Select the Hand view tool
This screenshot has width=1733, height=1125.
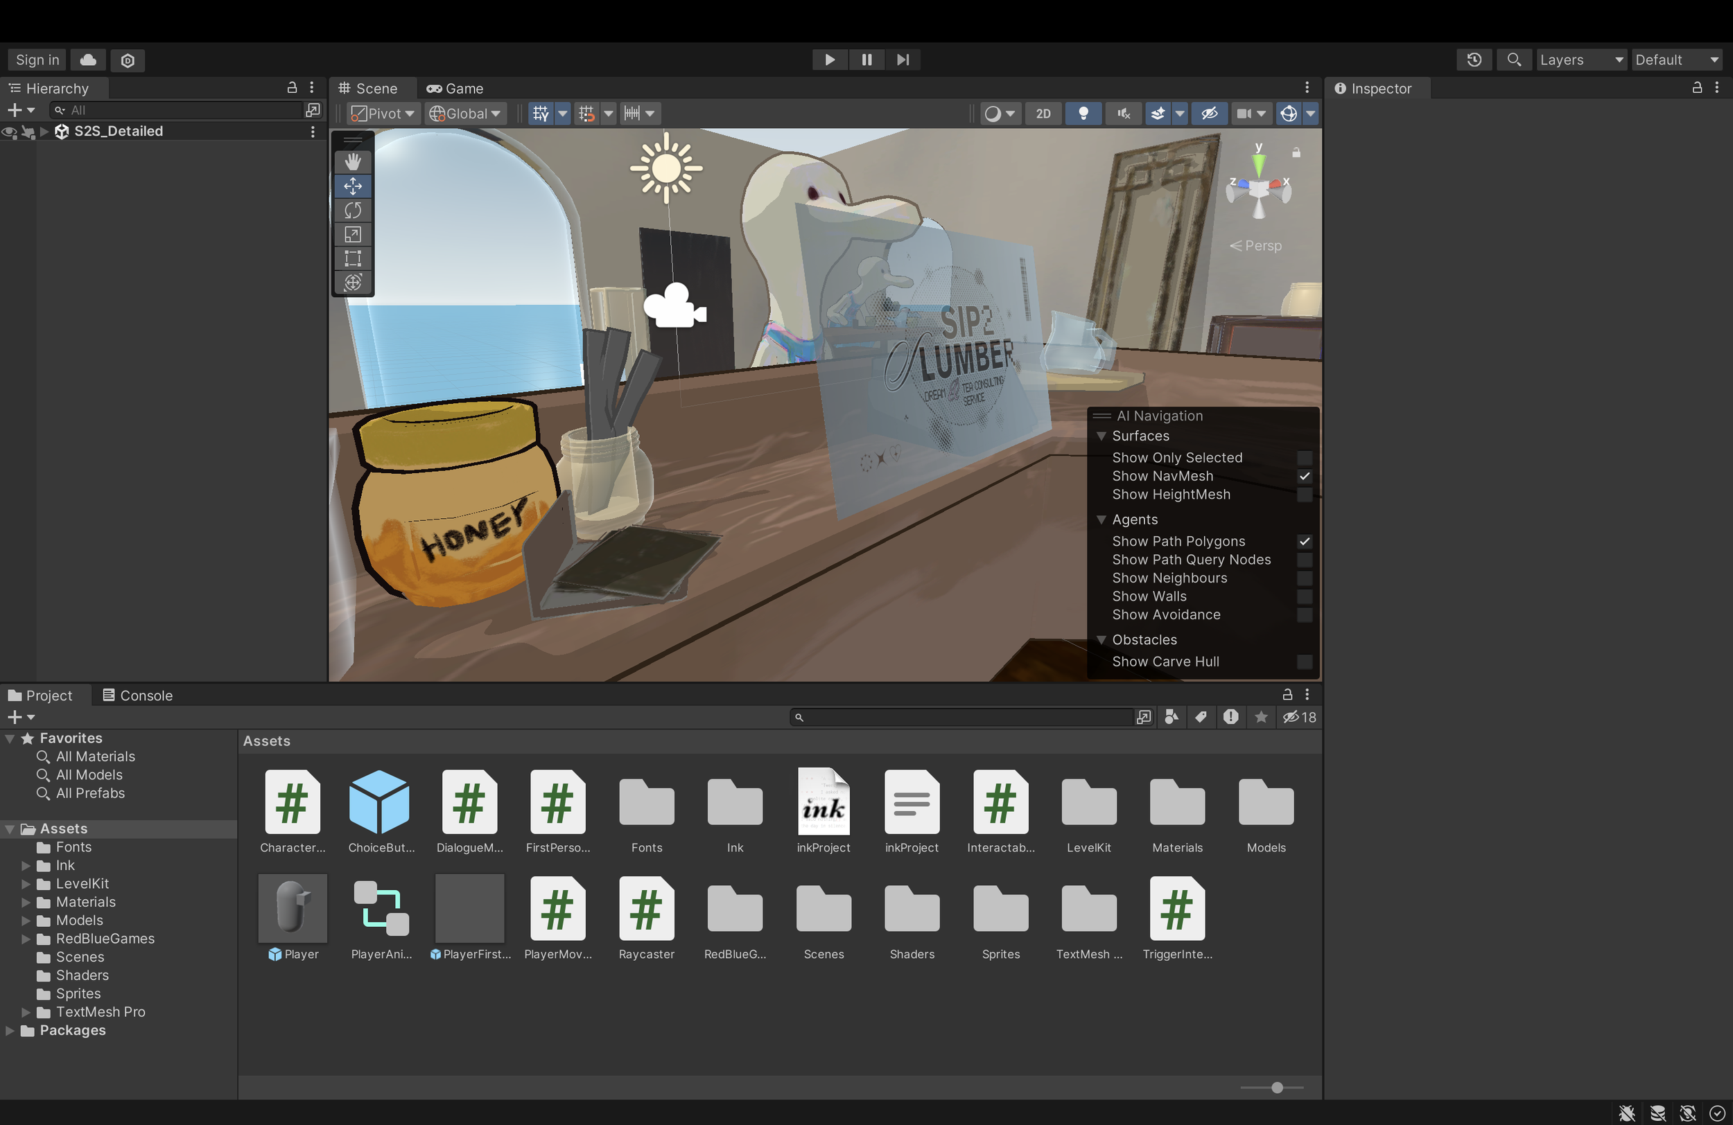point(352,161)
